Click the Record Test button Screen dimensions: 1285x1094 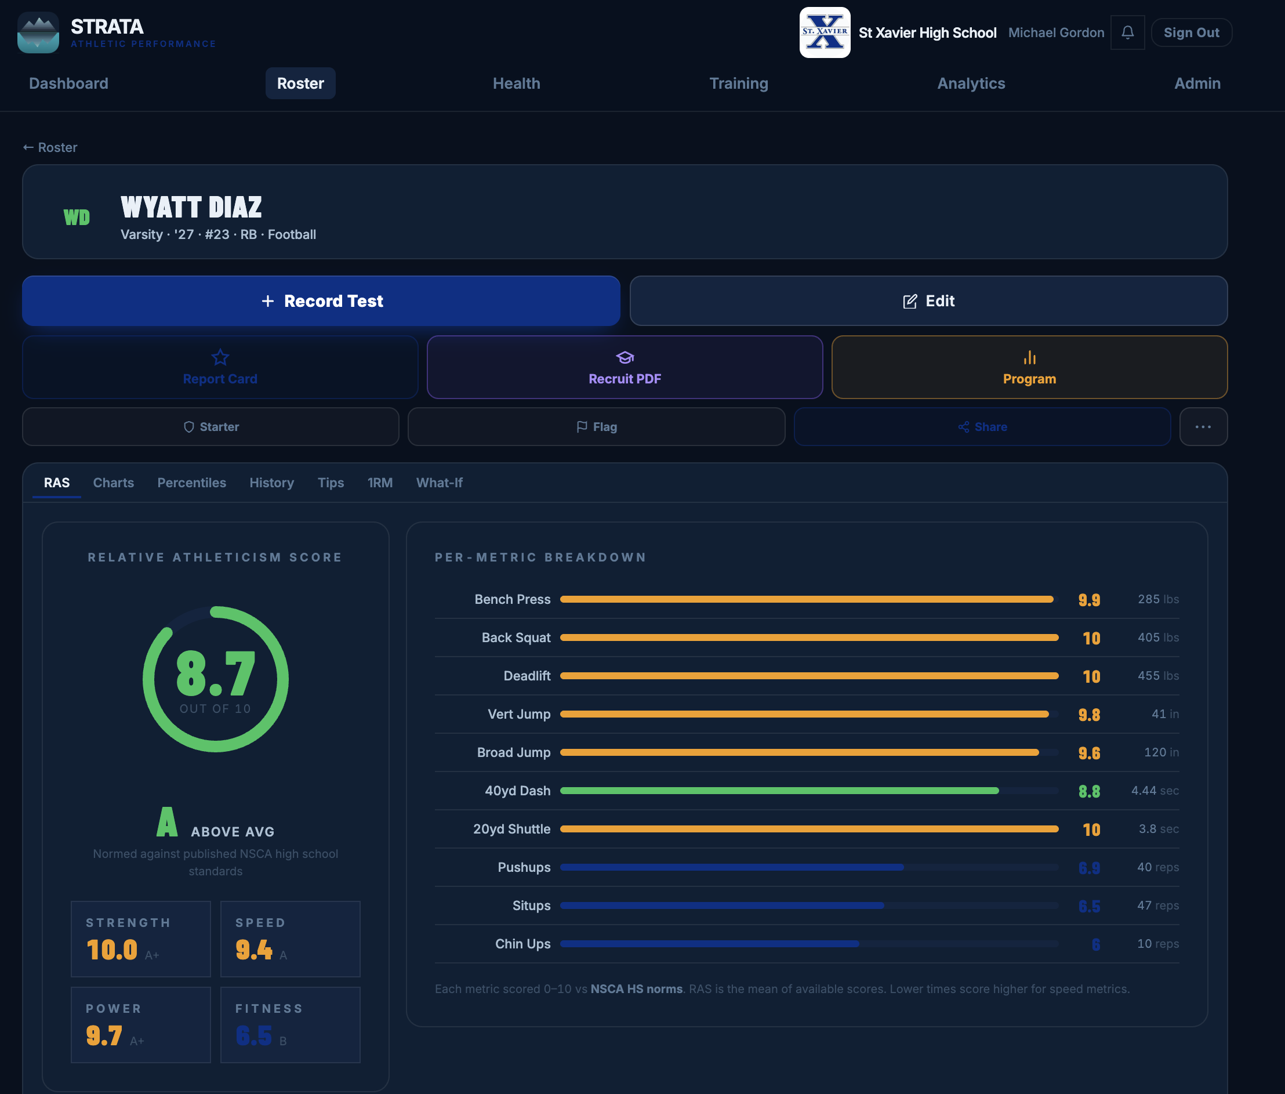321,301
